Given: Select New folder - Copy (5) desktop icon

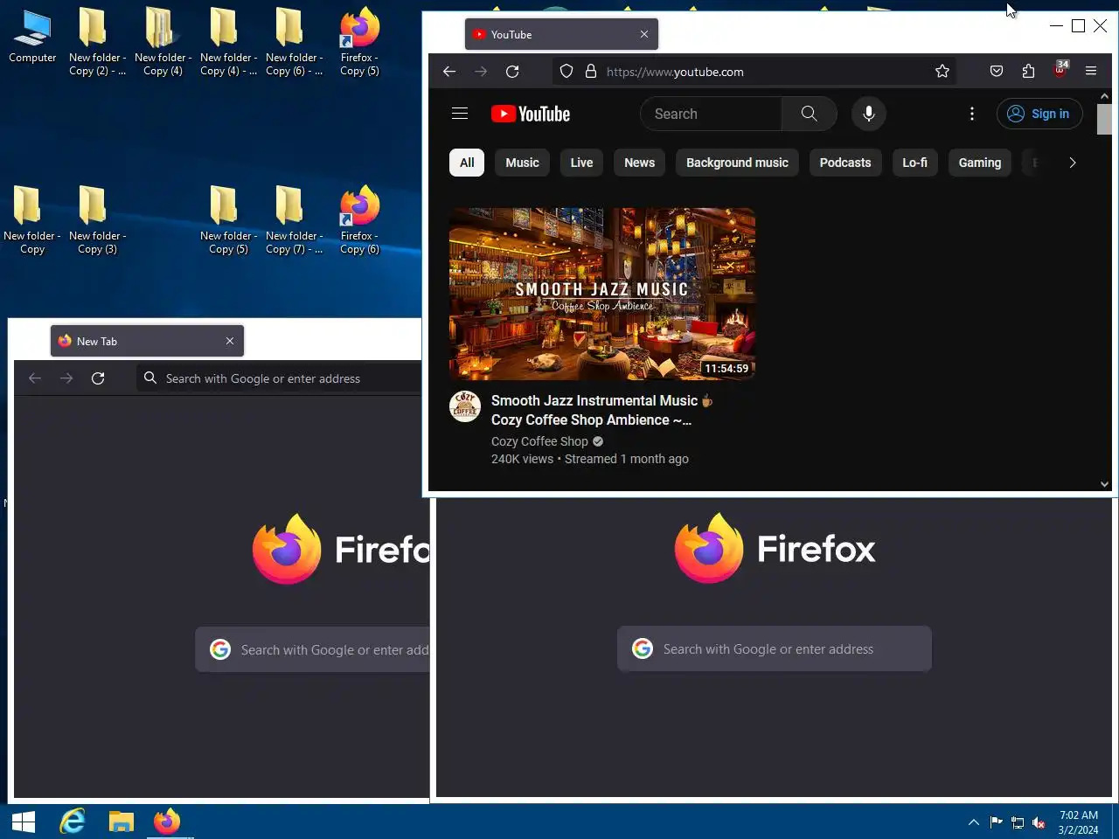Looking at the screenshot, I should click(x=228, y=220).
